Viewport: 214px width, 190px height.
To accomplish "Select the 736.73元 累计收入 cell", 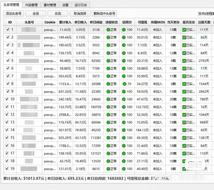I will 65,53.
